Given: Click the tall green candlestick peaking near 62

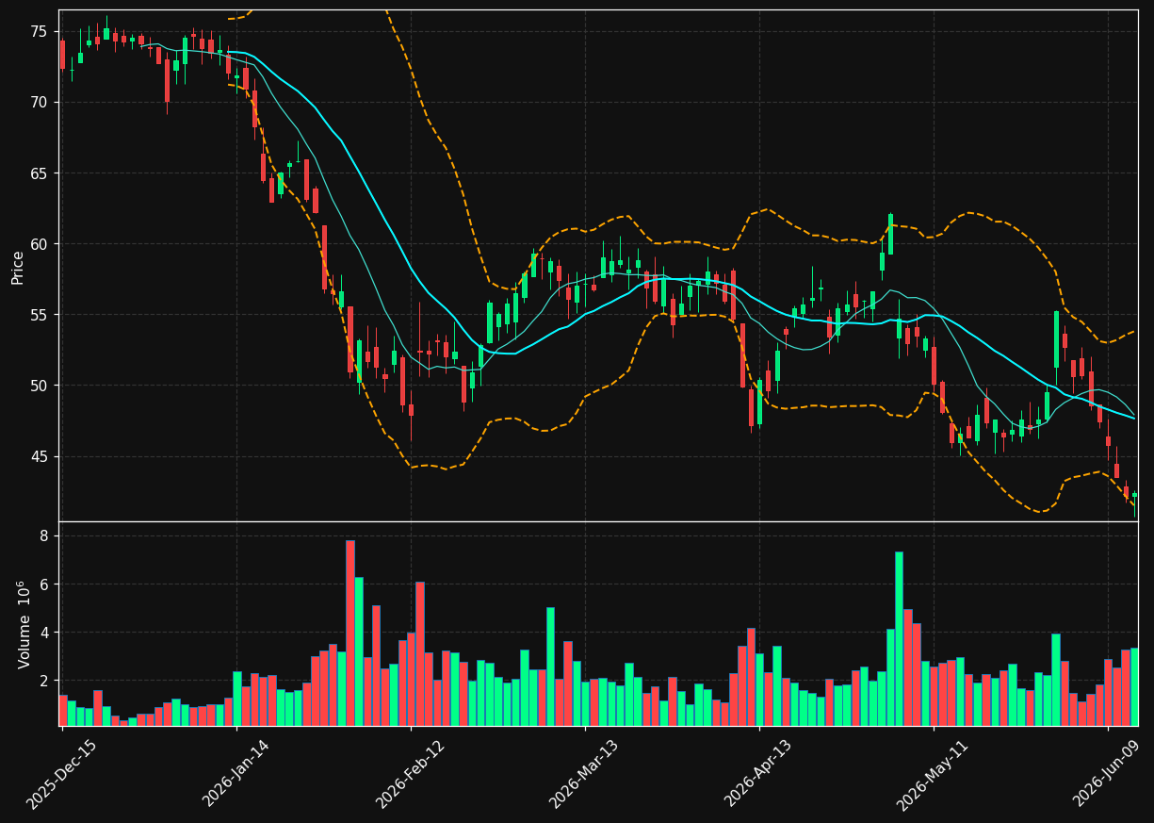Looking at the screenshot, I should pos(890,234).
